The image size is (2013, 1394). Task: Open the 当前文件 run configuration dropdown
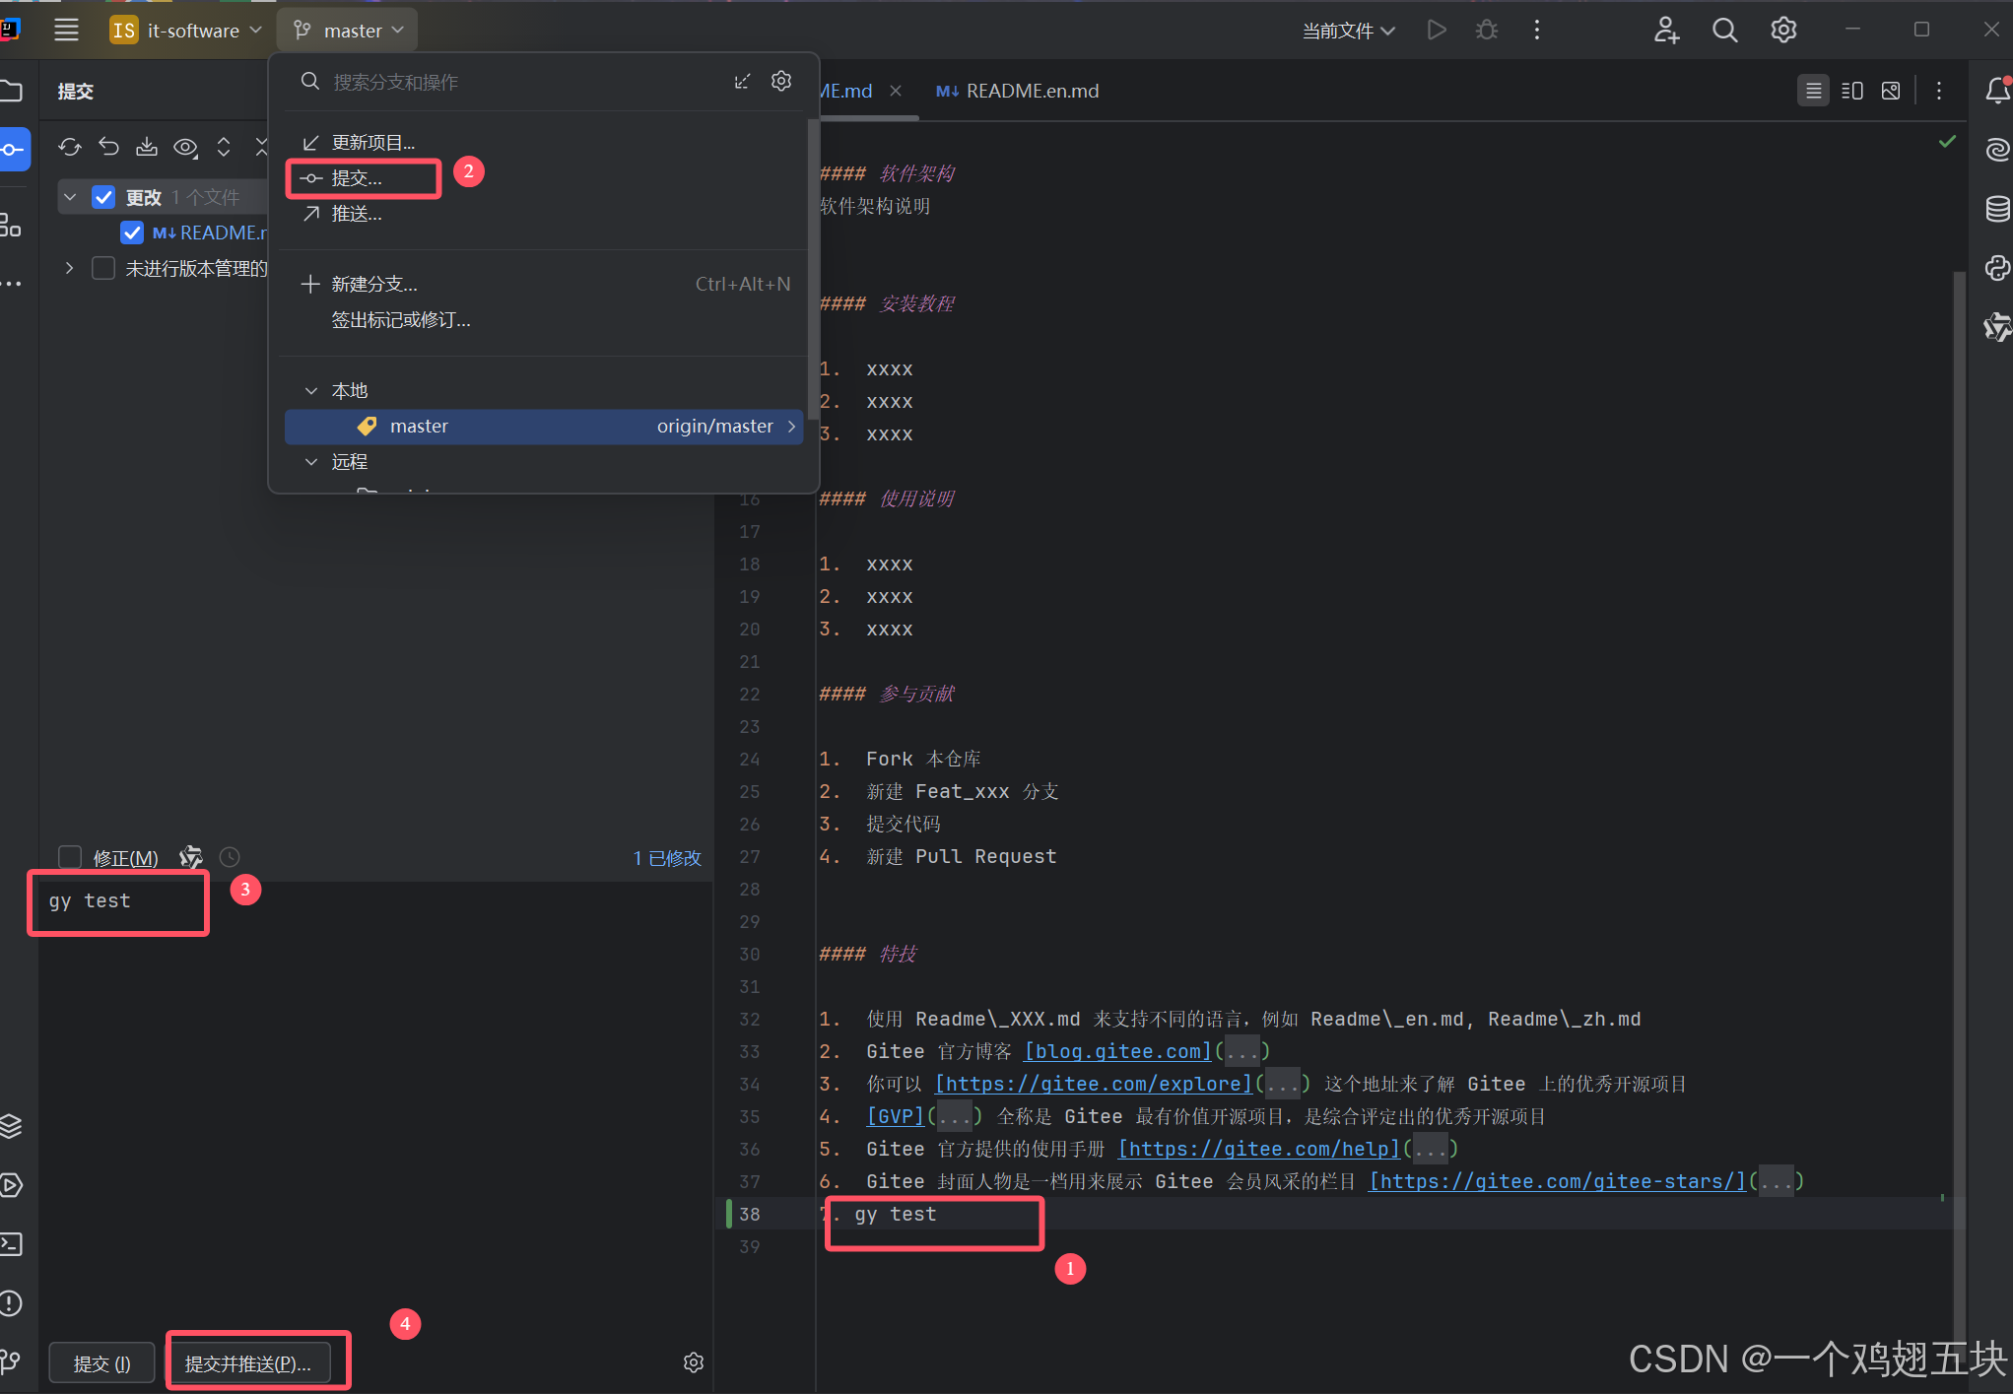tap(1348, 31)
